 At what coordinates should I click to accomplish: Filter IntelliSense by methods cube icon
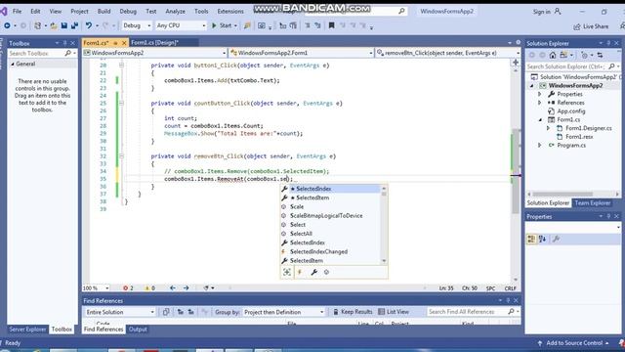pyautogui.click(x=326, y=272)
